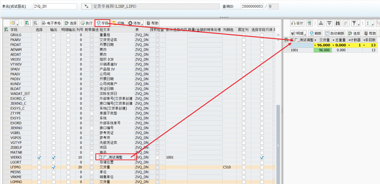Check the 选择 checkbox for MATNR
The height and width of the screenshot is (184, 380).
click(x=39, y=152)
